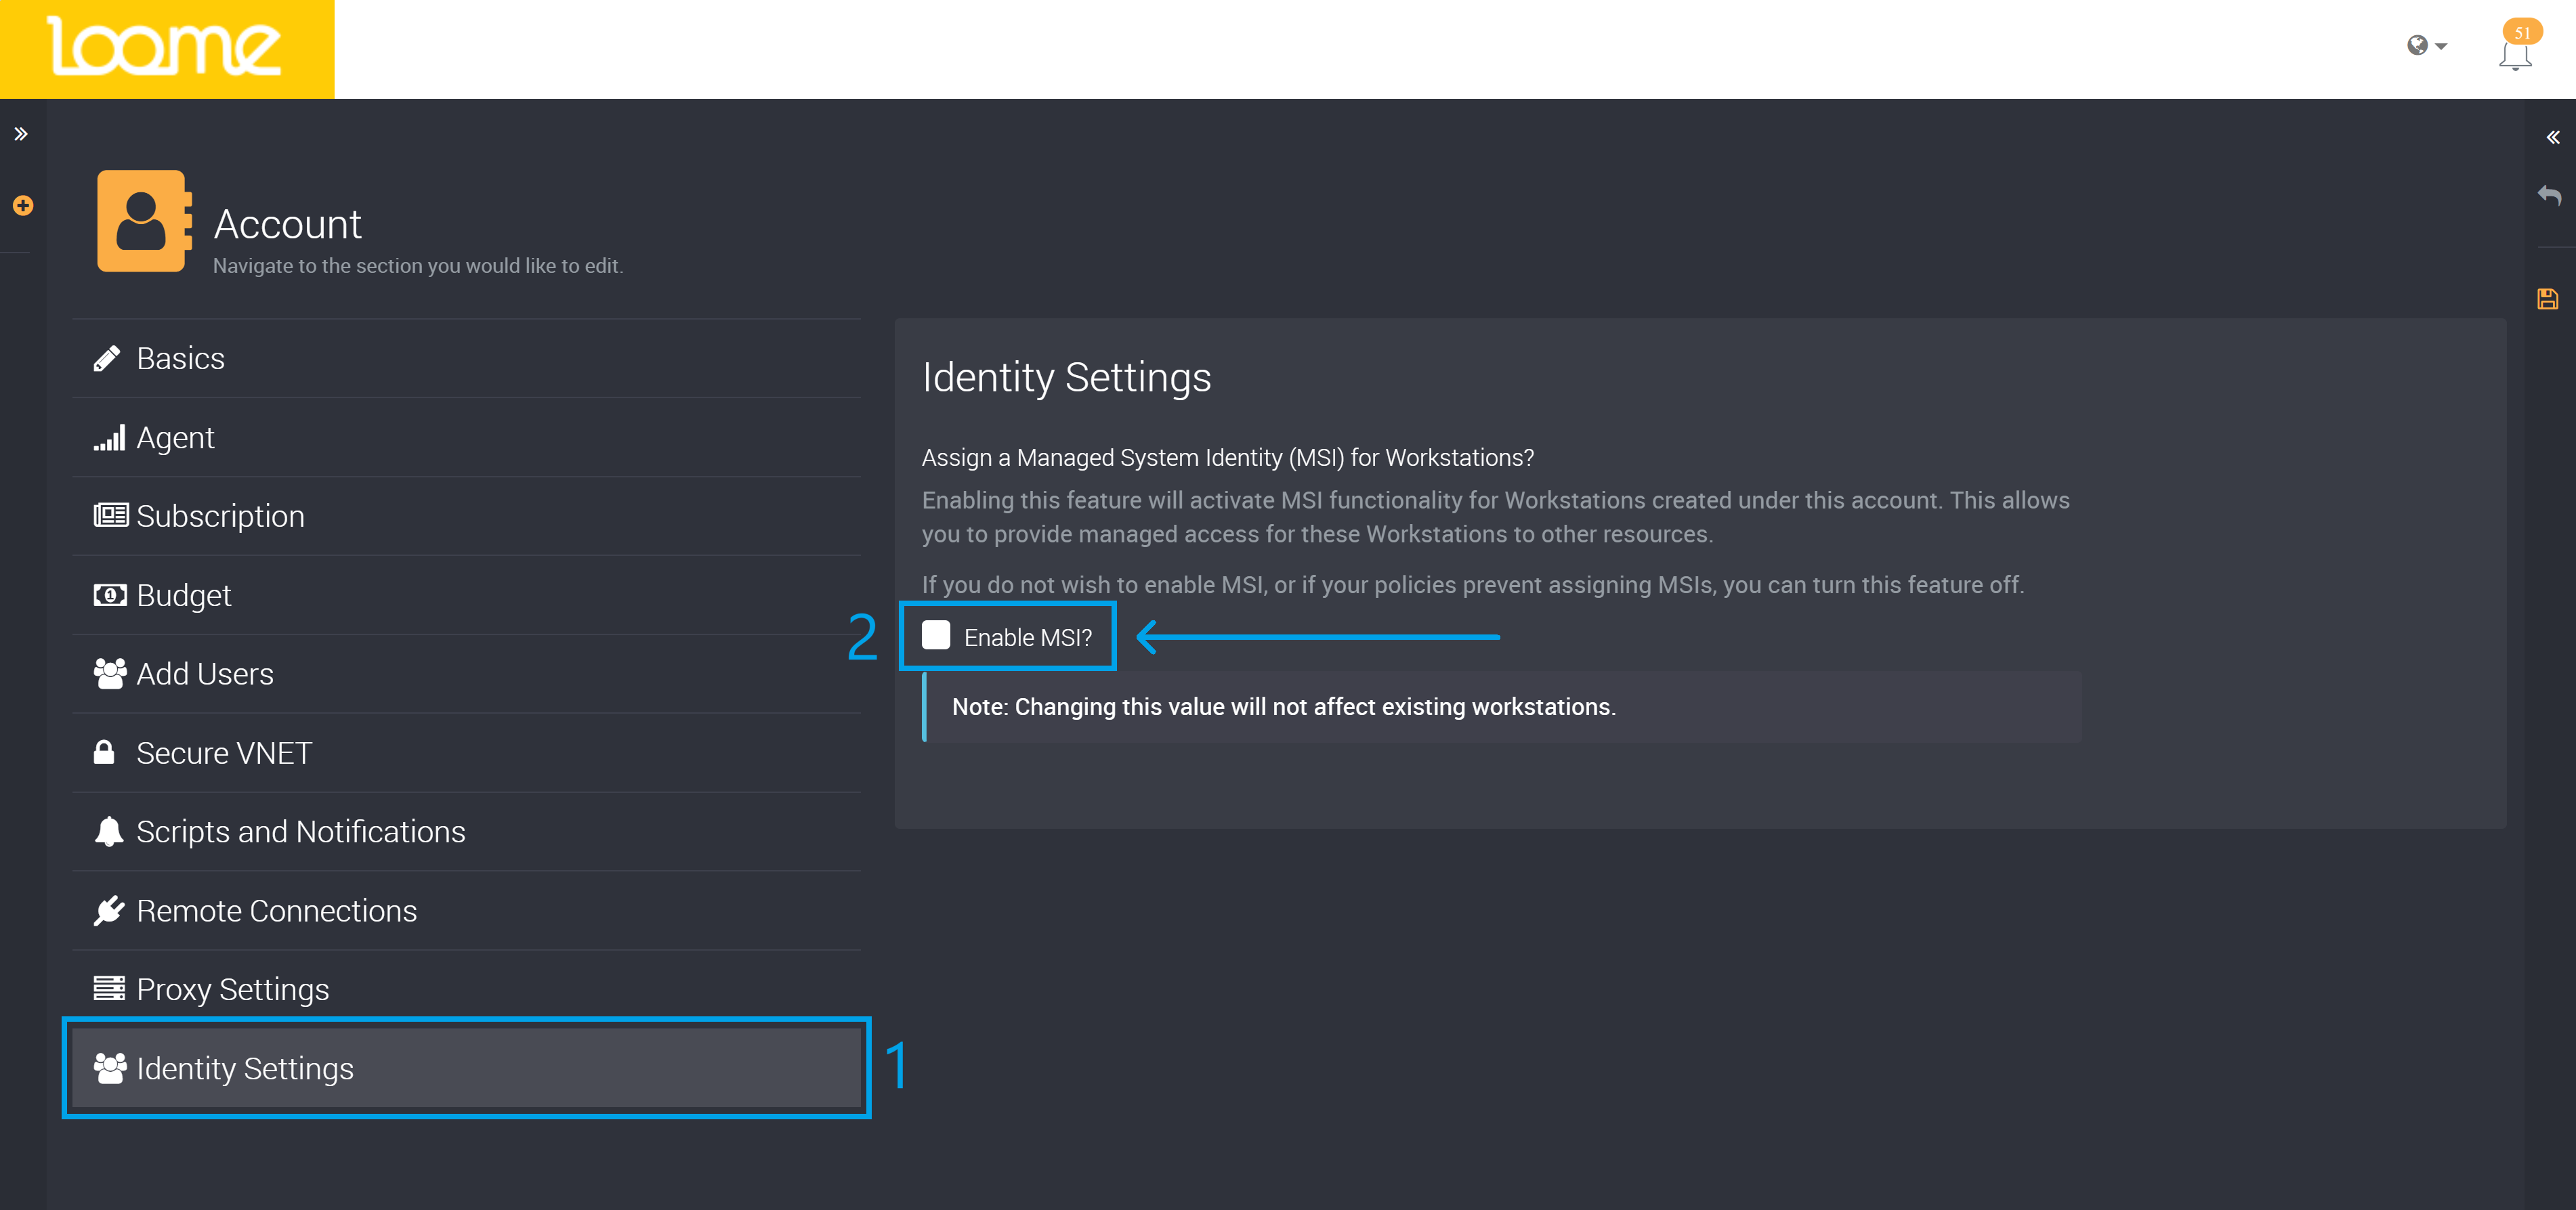
Task: Click the save disk icon
Action: click(2547, 299)
